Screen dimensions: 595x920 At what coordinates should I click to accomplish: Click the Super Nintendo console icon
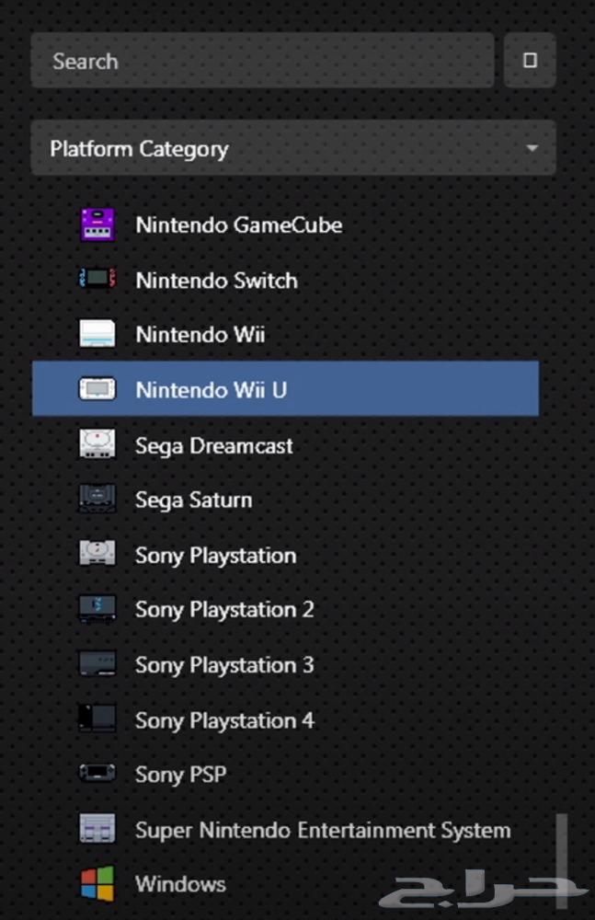(97, 830)
